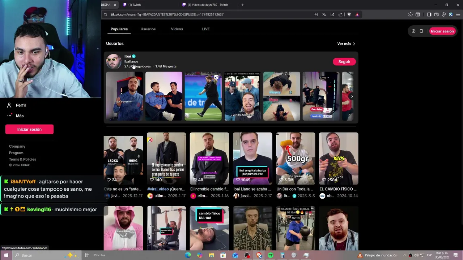The image size is (463, 260).
Task: Open the Terms & Policies link
Action: point(22,159)
